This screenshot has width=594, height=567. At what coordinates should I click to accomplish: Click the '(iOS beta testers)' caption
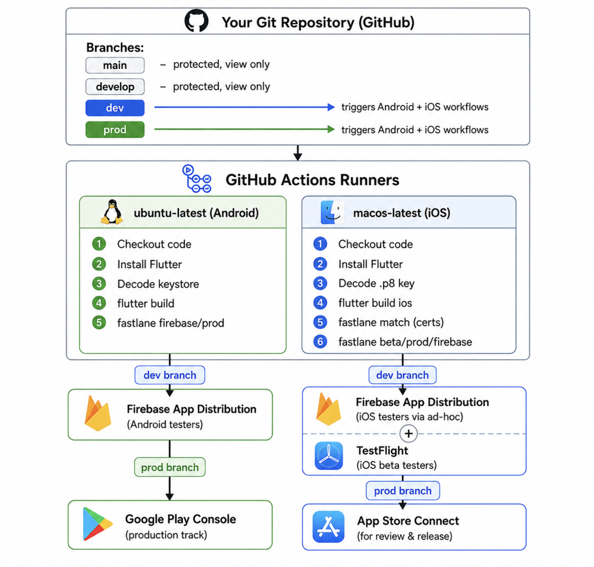(396, 465)
